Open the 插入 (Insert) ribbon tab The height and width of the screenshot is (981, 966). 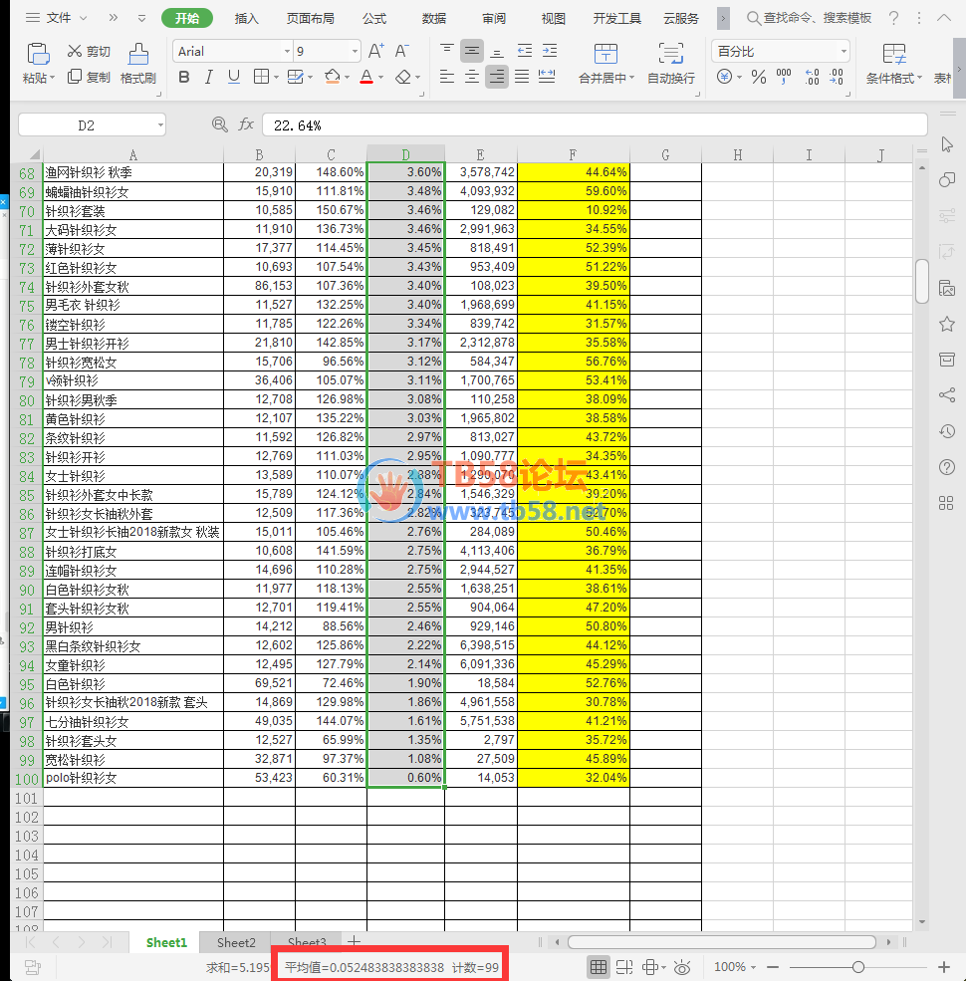[x=246, y=18]
